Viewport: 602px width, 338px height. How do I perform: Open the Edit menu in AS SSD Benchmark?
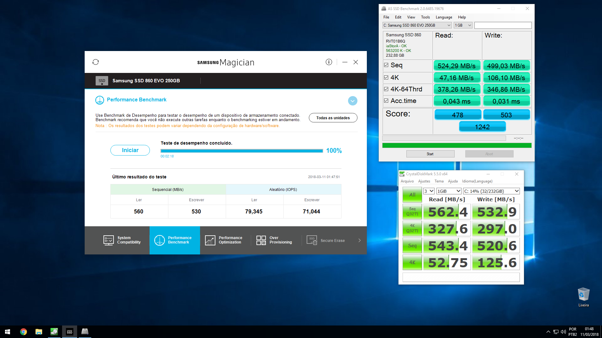pos(398,17)
